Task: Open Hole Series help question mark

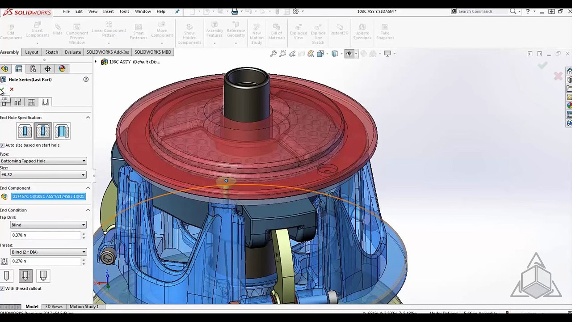Action: tap(86, 79)
